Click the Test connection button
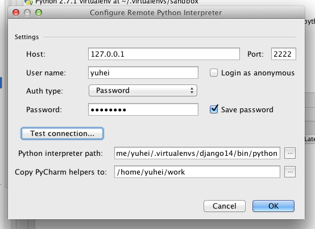 tap(62, 133)
